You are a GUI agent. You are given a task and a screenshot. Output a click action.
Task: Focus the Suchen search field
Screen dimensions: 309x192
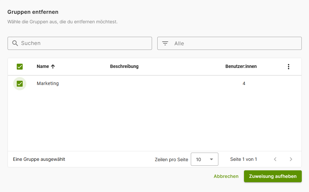(80, 43)
